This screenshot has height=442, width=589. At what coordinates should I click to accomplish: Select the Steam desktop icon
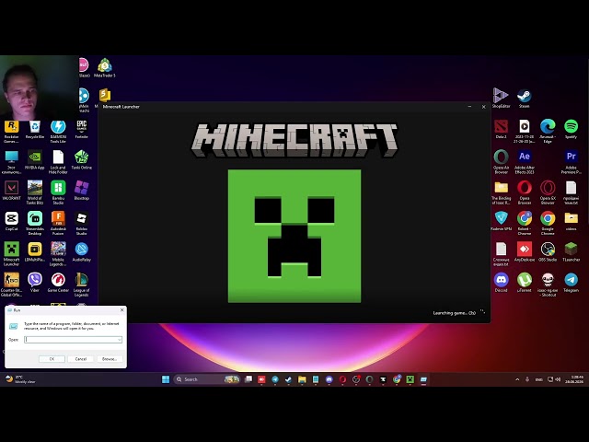(524, 99)
